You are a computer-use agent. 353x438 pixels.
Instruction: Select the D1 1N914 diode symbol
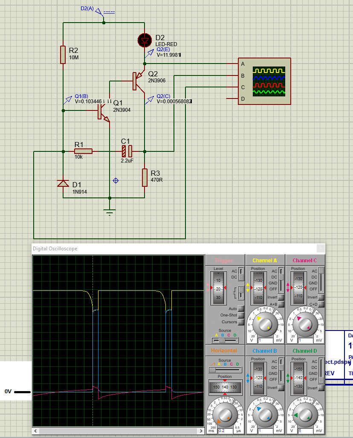coord(63,183)
